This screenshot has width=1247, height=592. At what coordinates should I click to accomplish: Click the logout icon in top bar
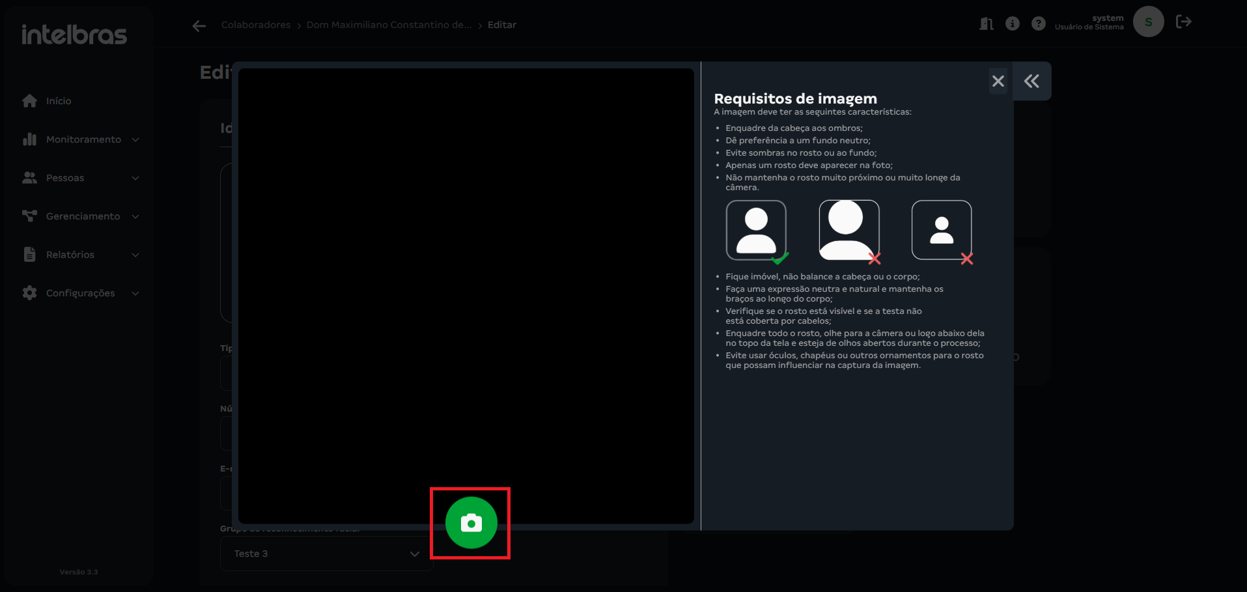click(1183, 22)
